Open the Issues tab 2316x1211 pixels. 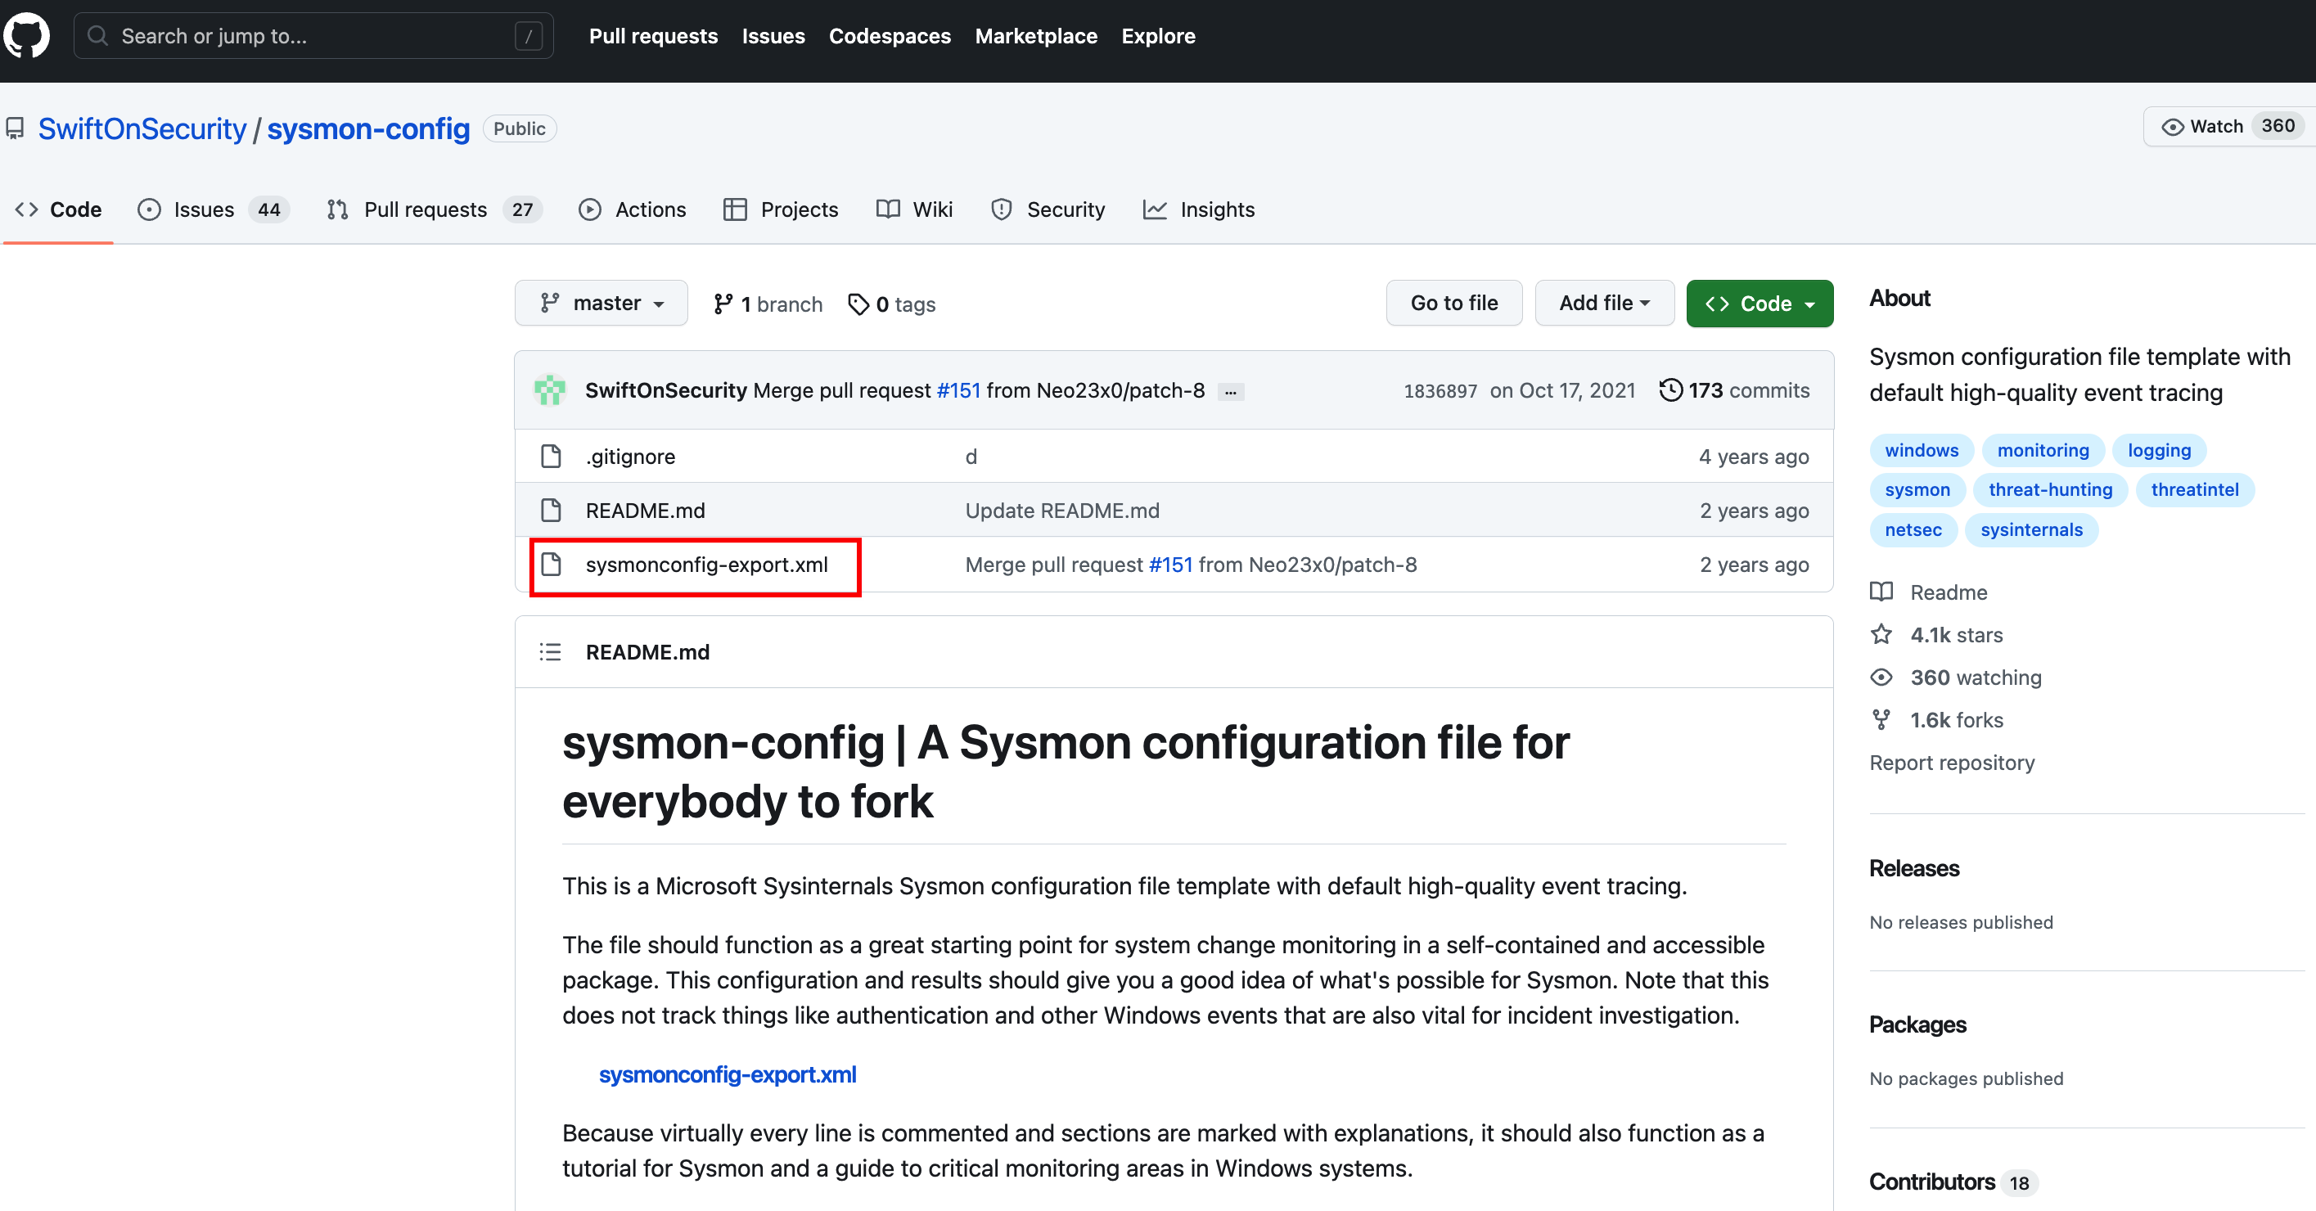coord(213,209)
